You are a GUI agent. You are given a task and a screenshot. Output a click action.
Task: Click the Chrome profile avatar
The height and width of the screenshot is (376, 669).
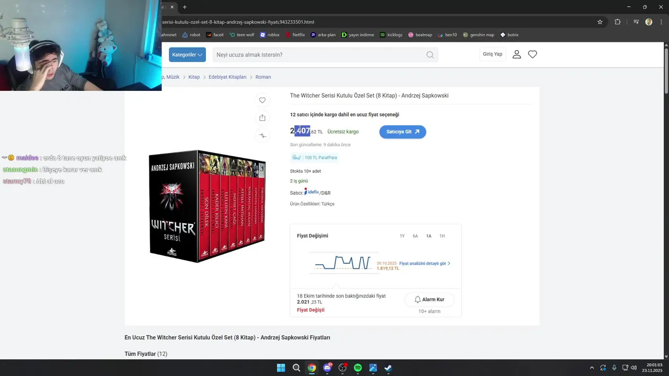click(649, 22)
